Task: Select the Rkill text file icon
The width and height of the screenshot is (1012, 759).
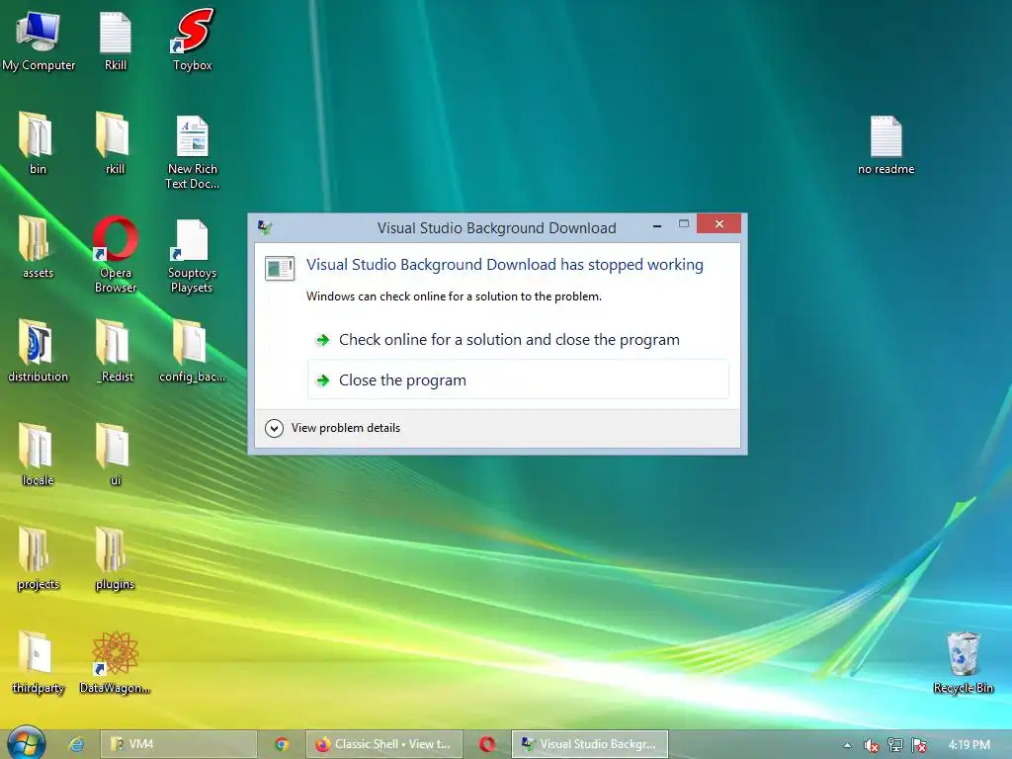Action: click(x=116, y=40)
